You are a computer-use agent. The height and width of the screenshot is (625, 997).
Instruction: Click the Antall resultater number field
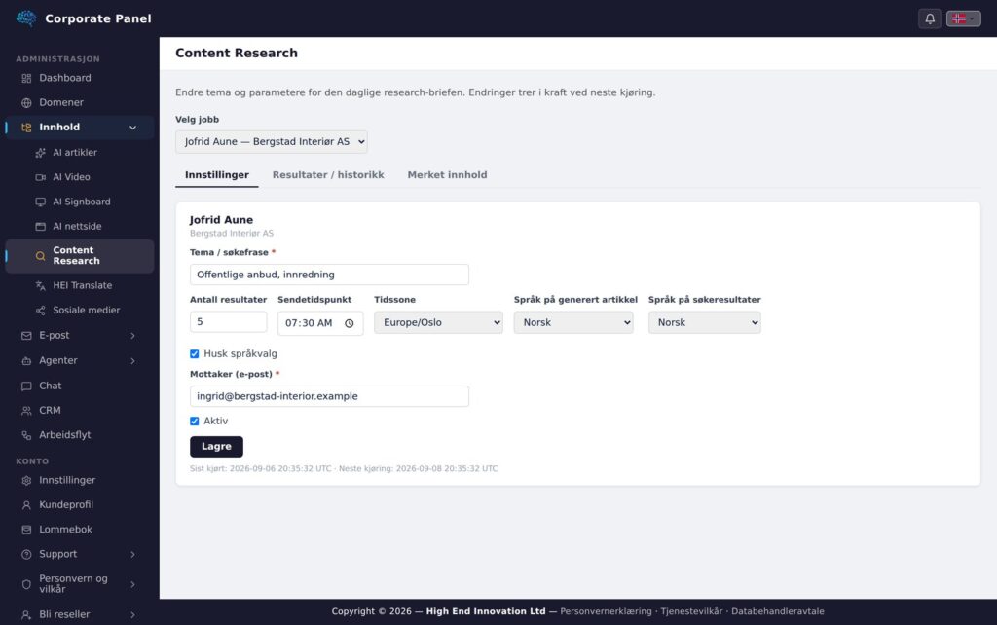click(228, 321)
